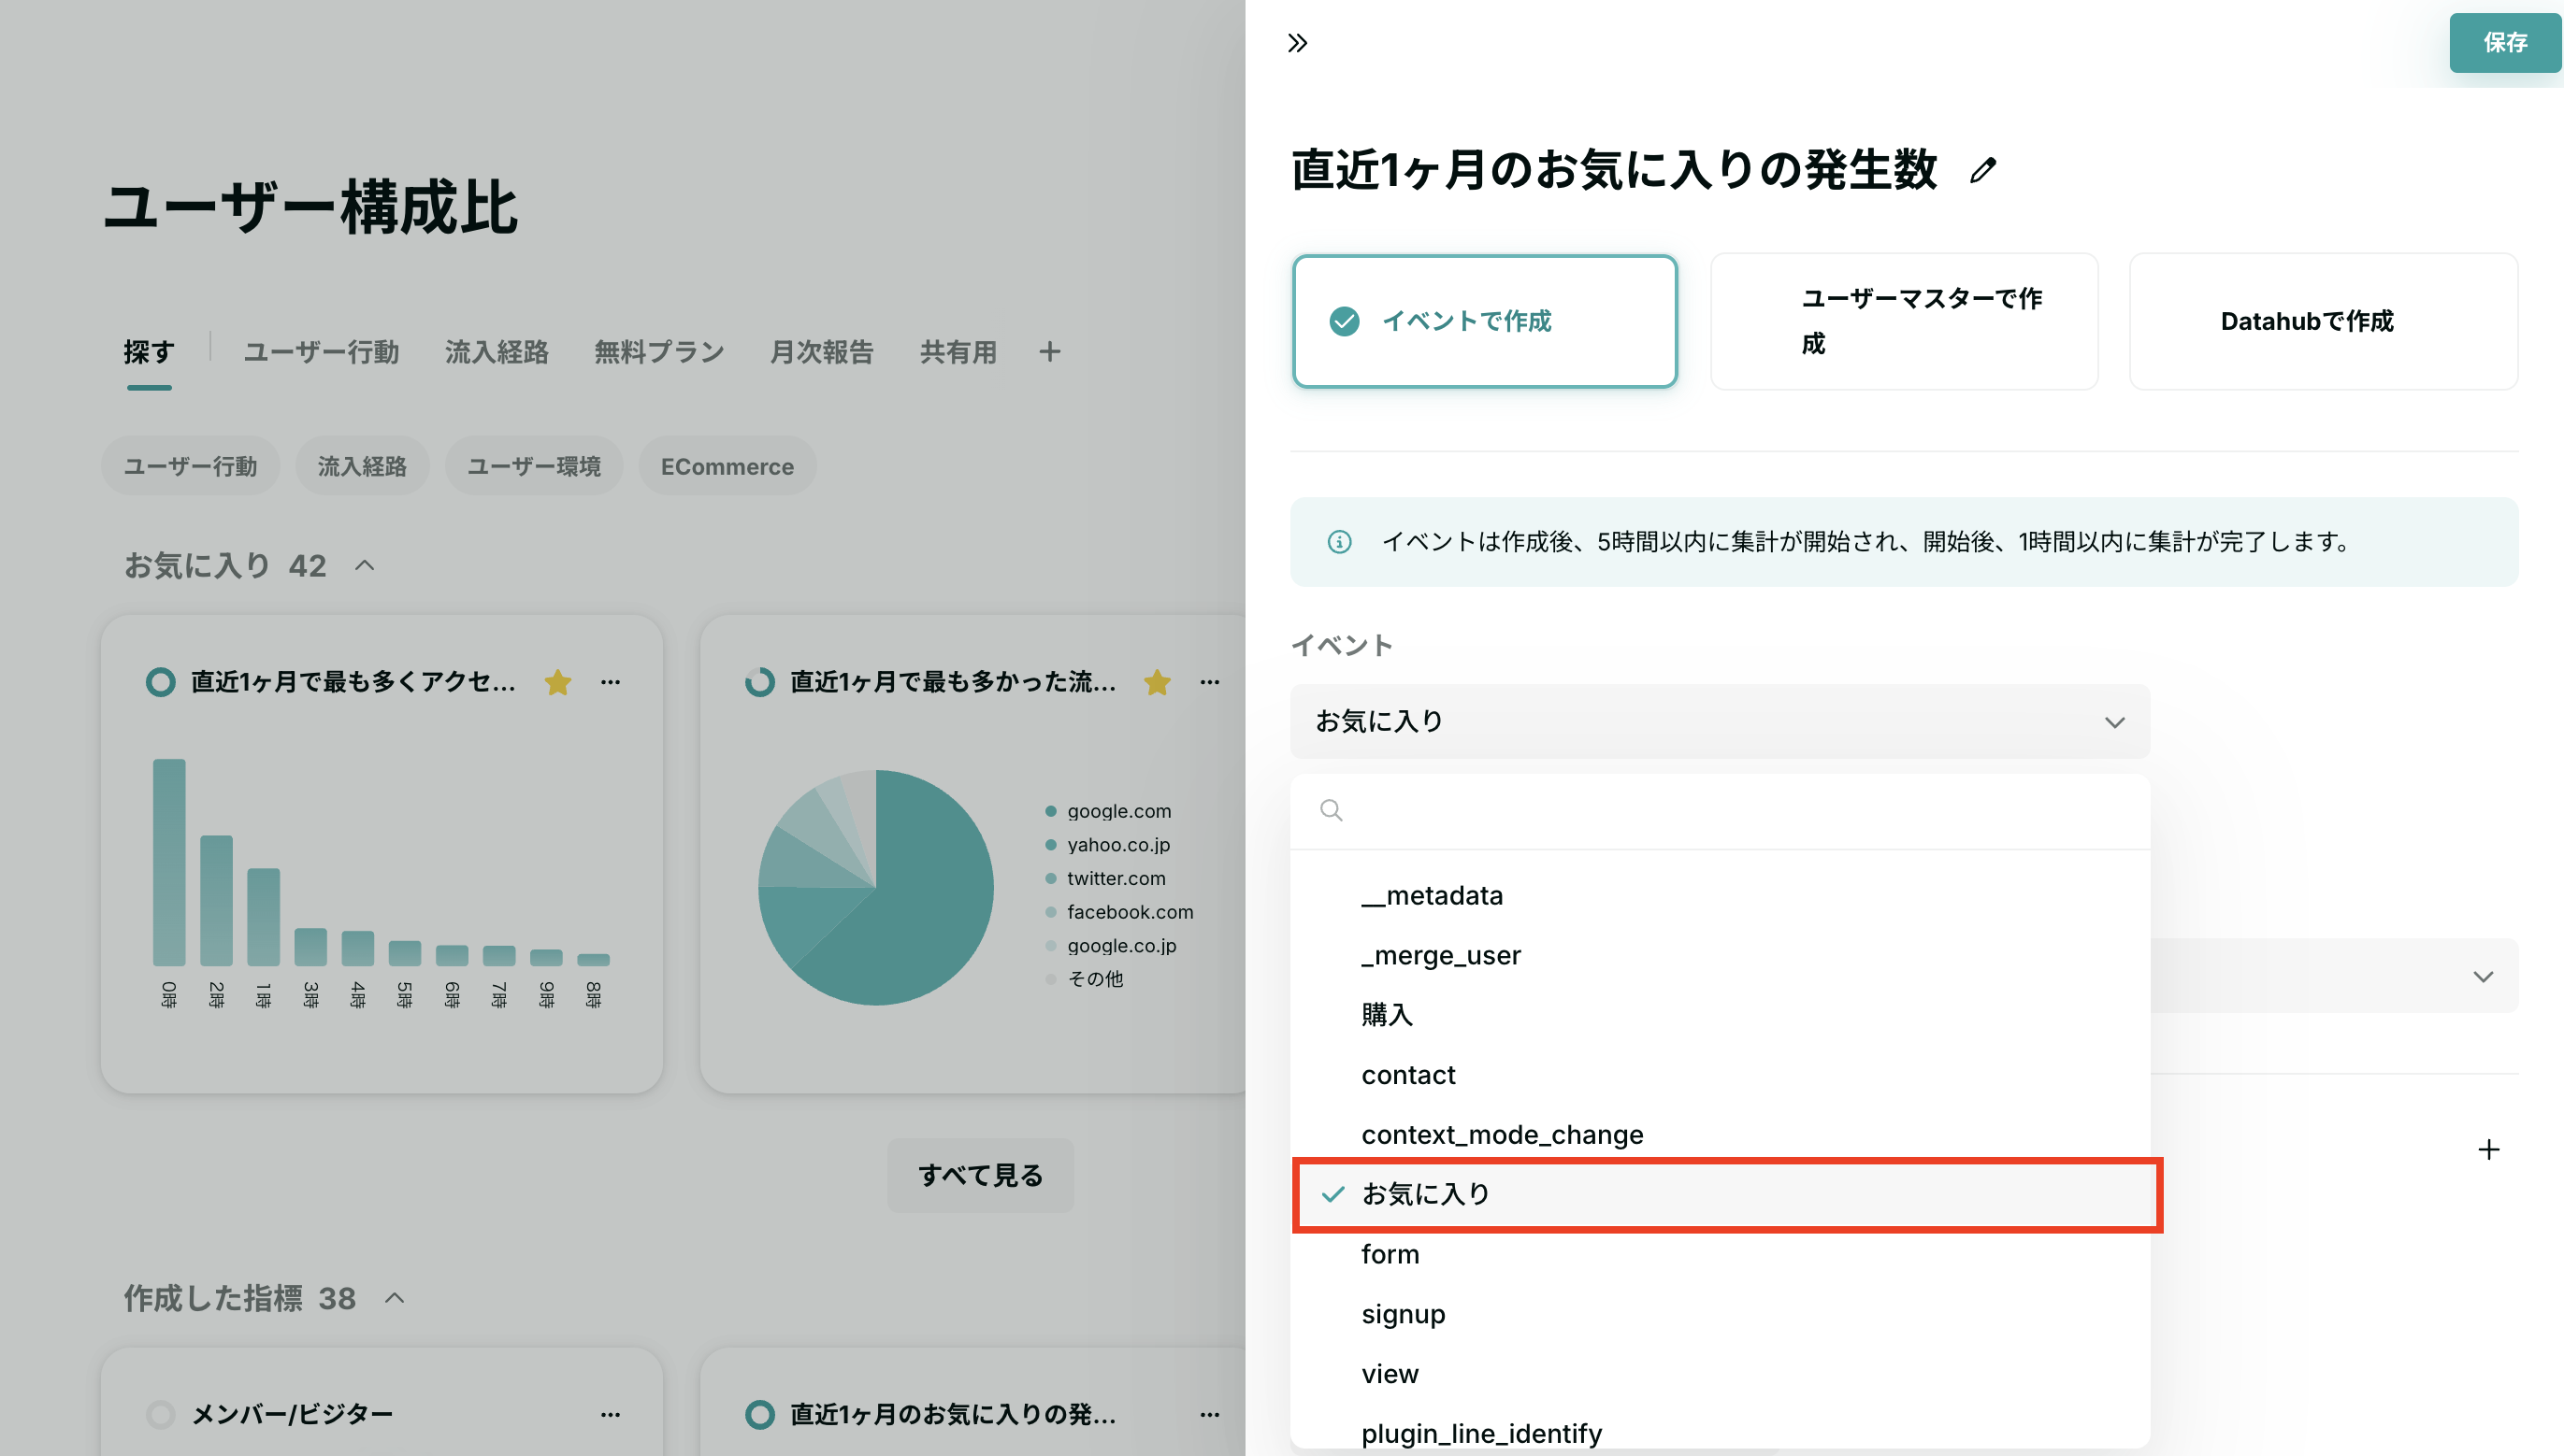2564x1456 pixels.
Task: Open the イベント dropdown showing お気に入り
Action: [1720, 721]
